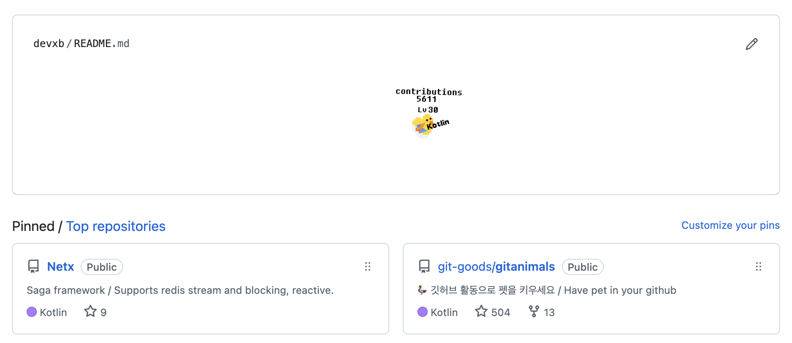Click the devxb README.md path text

pos(81,44)
